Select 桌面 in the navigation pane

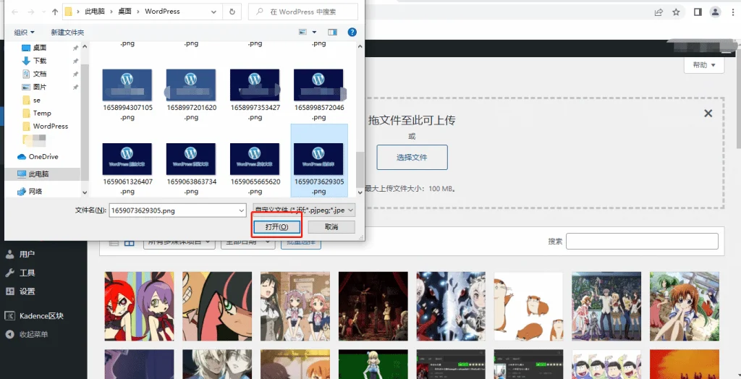pyautogui.click(x=40, y=48)
